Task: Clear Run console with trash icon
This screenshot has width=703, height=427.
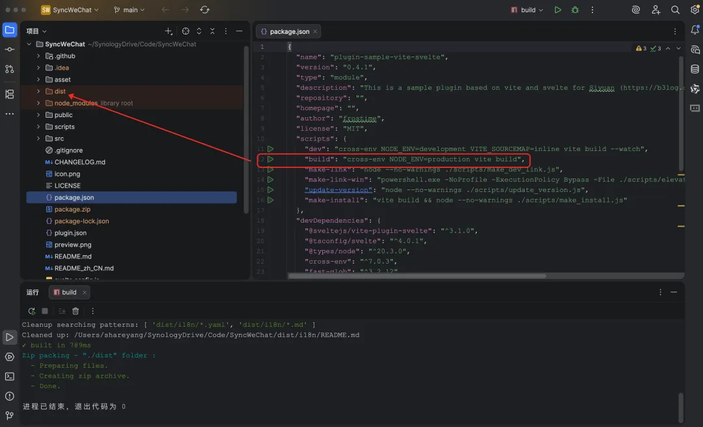Action: point(76,311)
